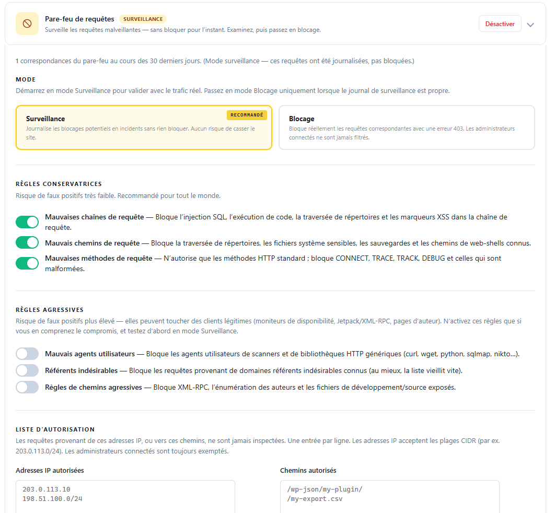The image size is (555, 513).
Task: Select the Blocage mode card
Action: [407, 127]
